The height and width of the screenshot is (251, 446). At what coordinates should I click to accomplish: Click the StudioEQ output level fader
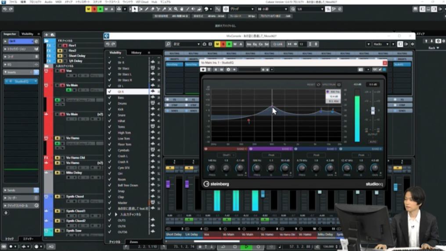click(373, 110)
